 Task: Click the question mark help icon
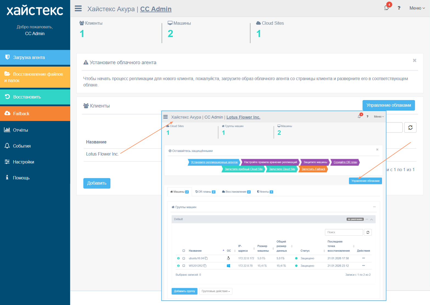tap(399, 8)
